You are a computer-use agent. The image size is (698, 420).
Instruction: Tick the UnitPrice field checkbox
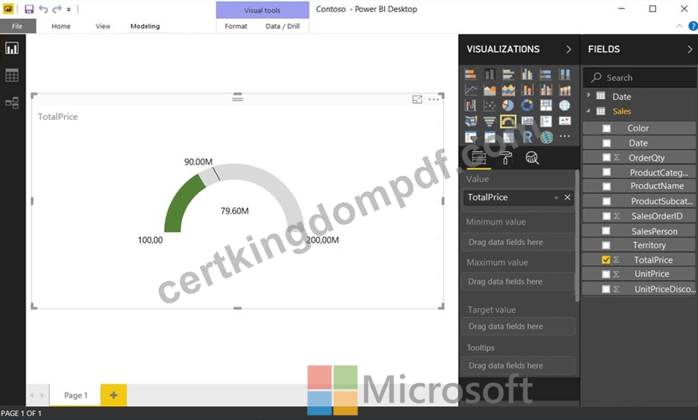coord(606,275)
